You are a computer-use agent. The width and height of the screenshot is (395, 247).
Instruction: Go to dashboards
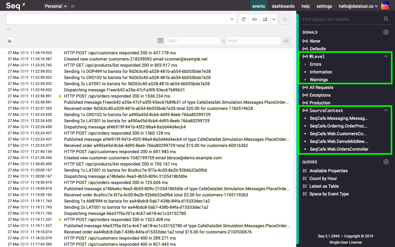point(283,6)
